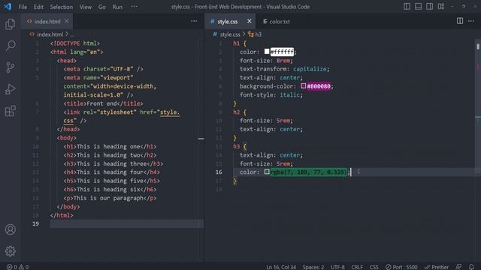
Task: Click the errors and warnings status indicator
Action: coord(17,267)
